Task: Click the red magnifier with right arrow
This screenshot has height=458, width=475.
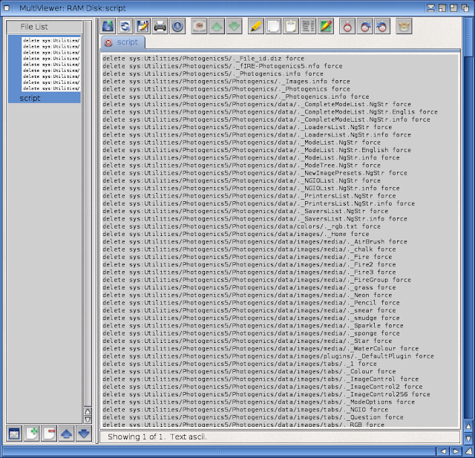Action: point(365,27)
